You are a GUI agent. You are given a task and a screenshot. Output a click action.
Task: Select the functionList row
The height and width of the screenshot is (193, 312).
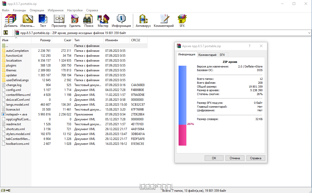pyautogui.click(x=74, y=56)
